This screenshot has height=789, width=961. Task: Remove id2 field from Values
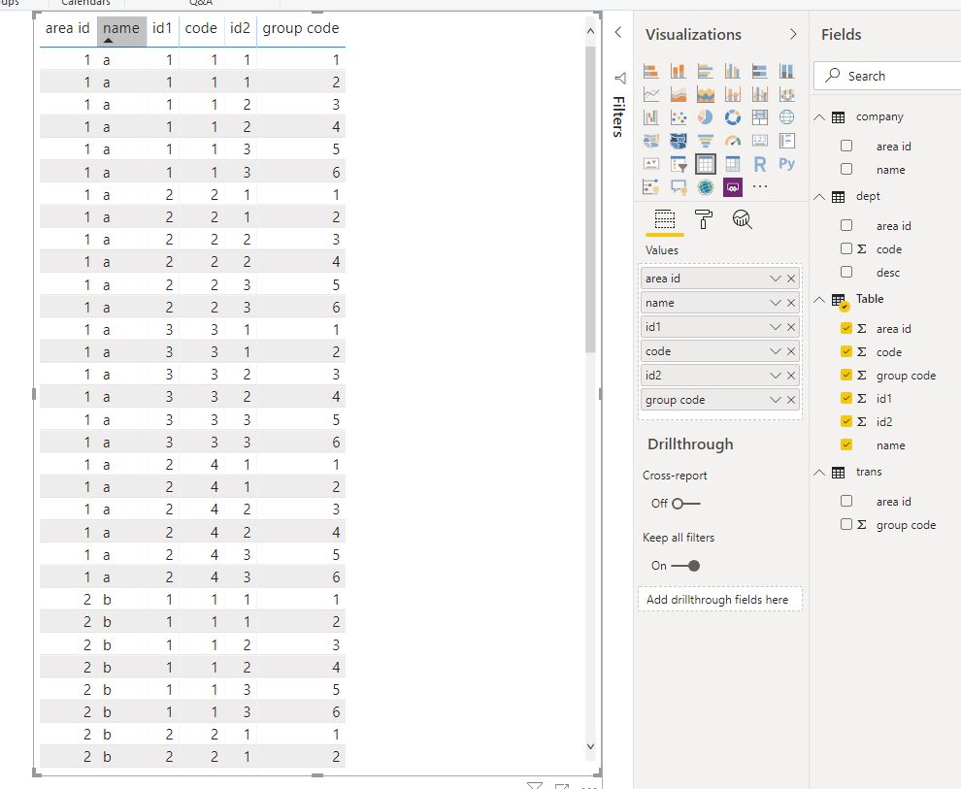click(x=791, y=376)
